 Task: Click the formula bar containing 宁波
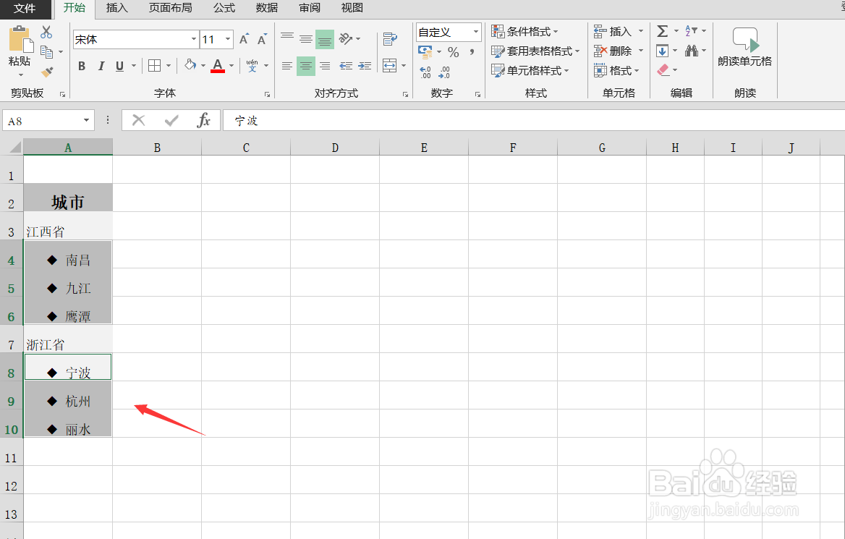pyautogui.click(x=533, y=120)
